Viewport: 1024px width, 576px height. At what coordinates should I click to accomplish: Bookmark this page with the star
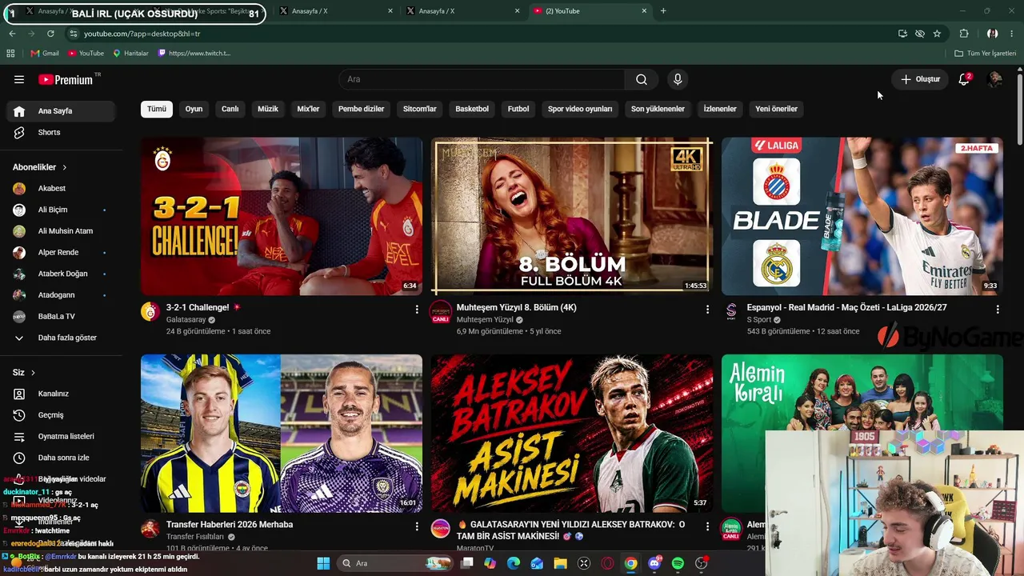[937, 34]
